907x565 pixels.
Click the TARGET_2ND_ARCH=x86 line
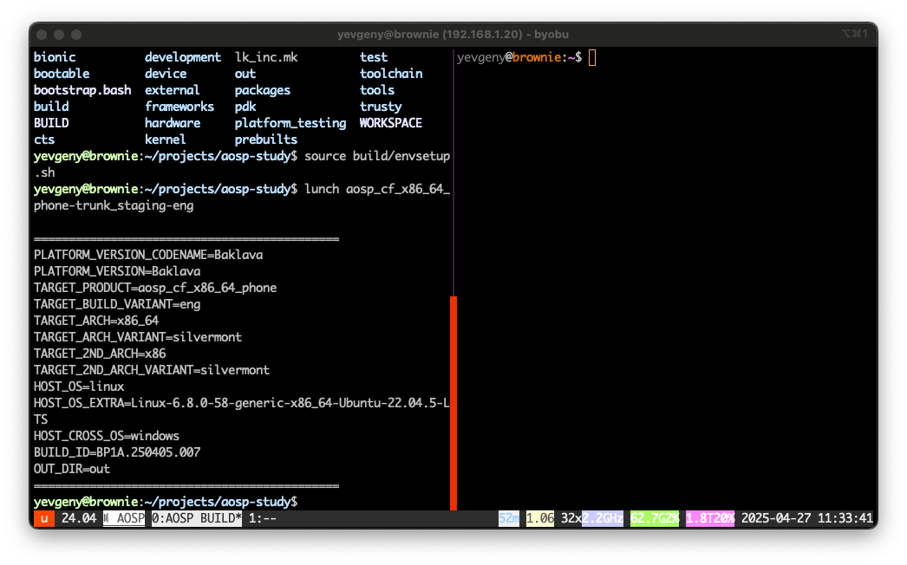click(100, 354)
